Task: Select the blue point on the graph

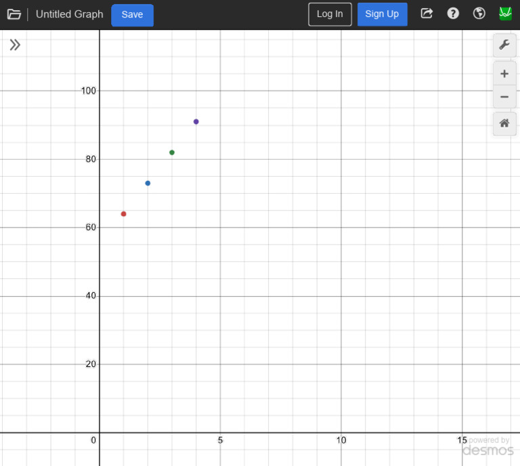Action: coord(148,183)
